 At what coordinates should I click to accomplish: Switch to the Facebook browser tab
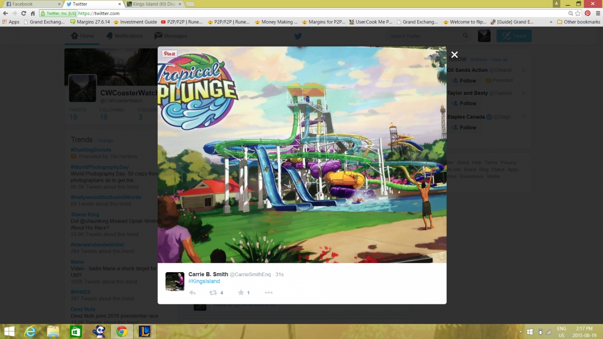pos(30,4)
